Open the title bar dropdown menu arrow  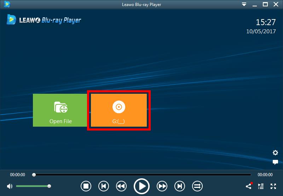tap(244, 4)
